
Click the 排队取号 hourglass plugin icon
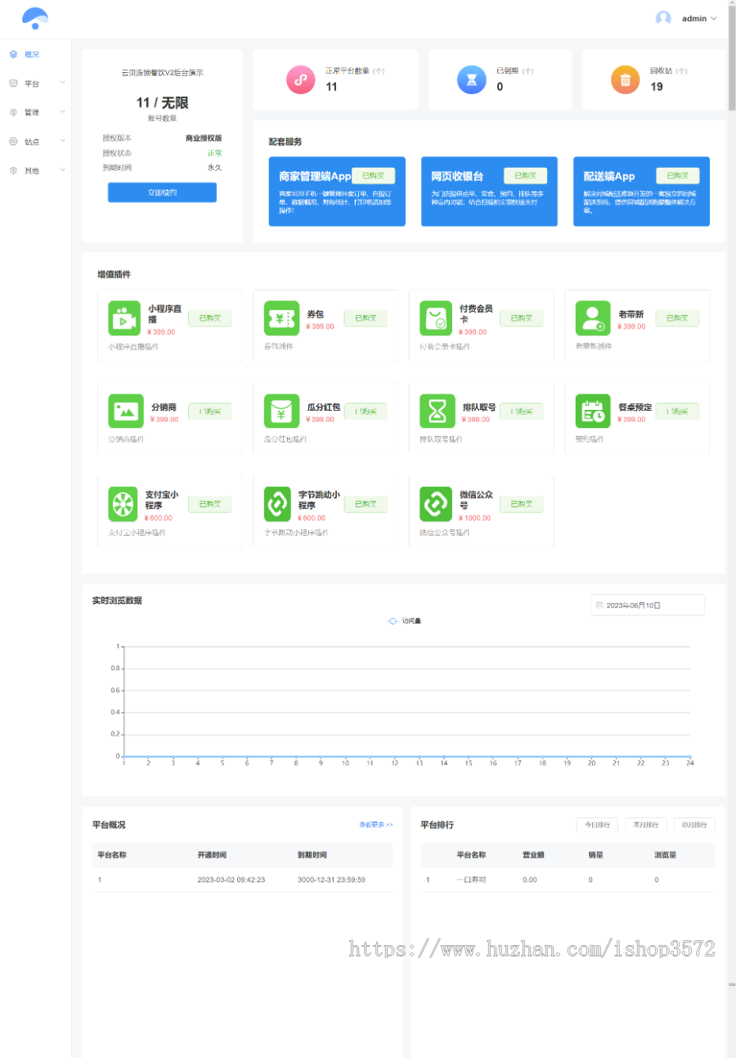click(x=437, y=411)
